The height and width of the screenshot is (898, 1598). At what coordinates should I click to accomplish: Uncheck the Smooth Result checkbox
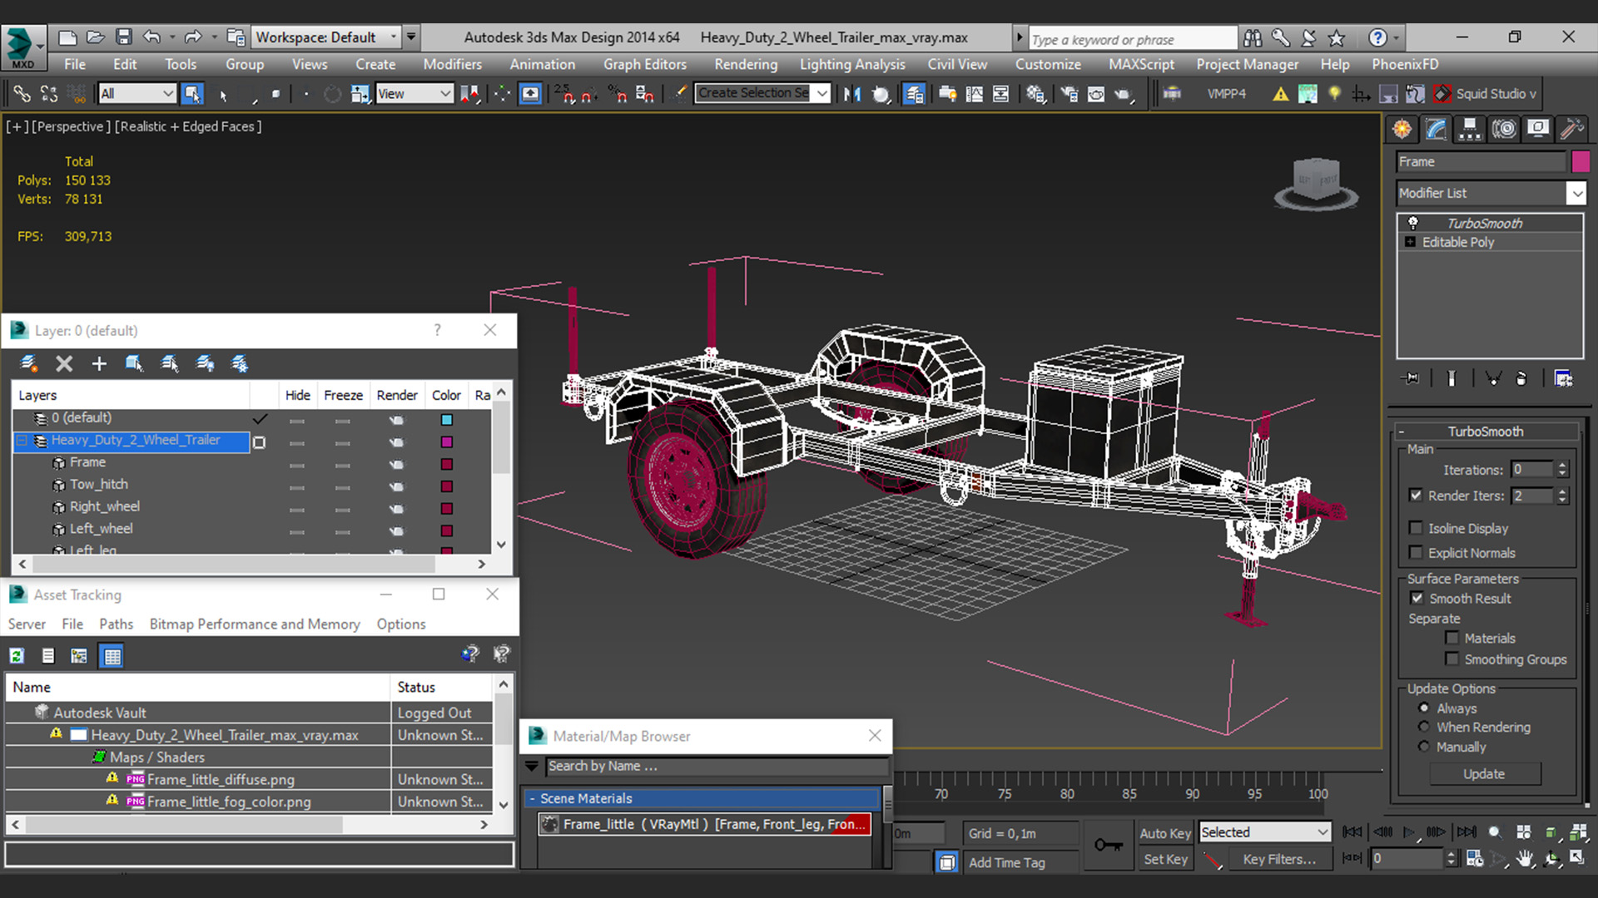coord(1417,599)
